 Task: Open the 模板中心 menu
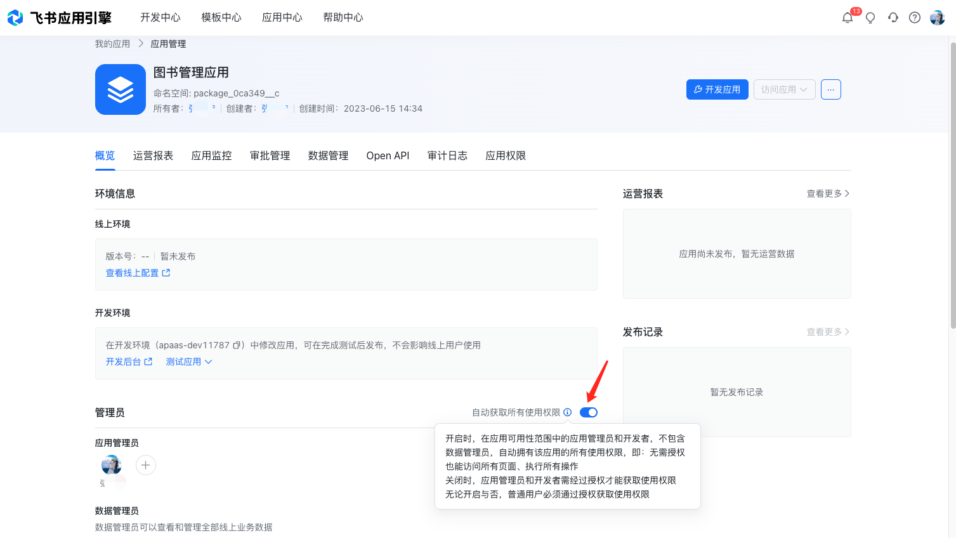point(221,18)
